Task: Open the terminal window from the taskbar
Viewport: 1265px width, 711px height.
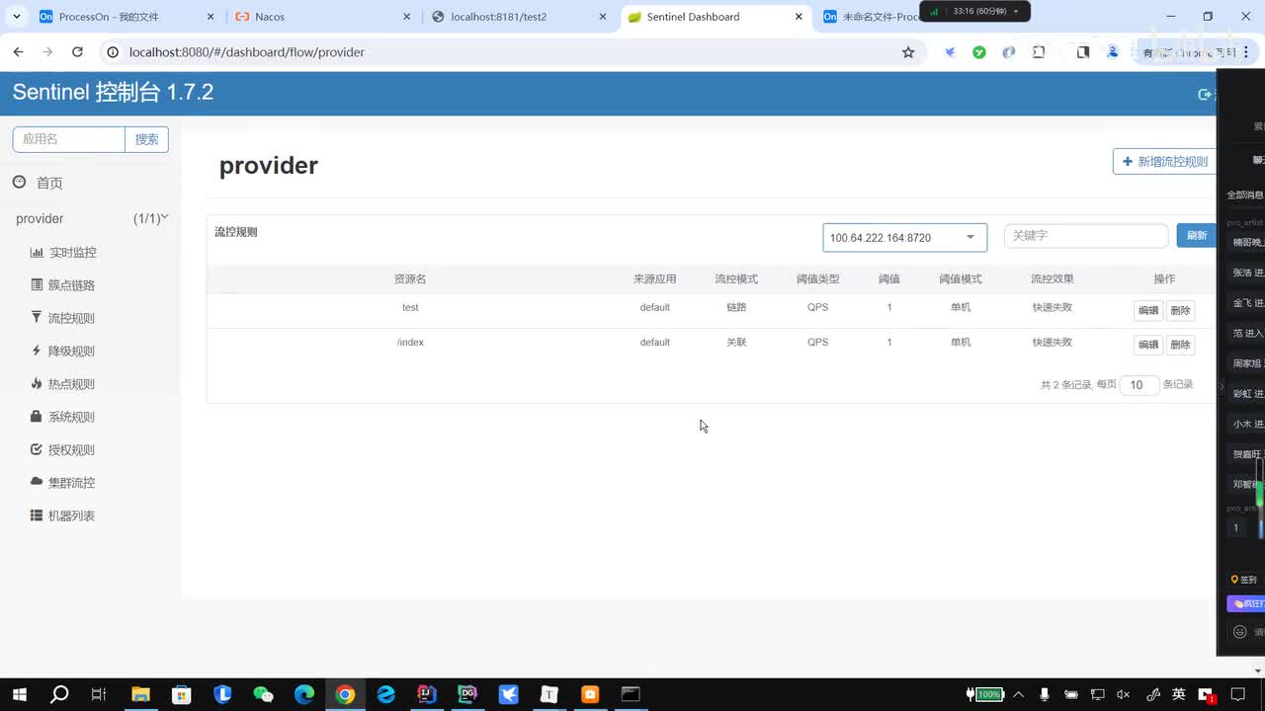Action: pyautogui.click(x=631, y=694)
